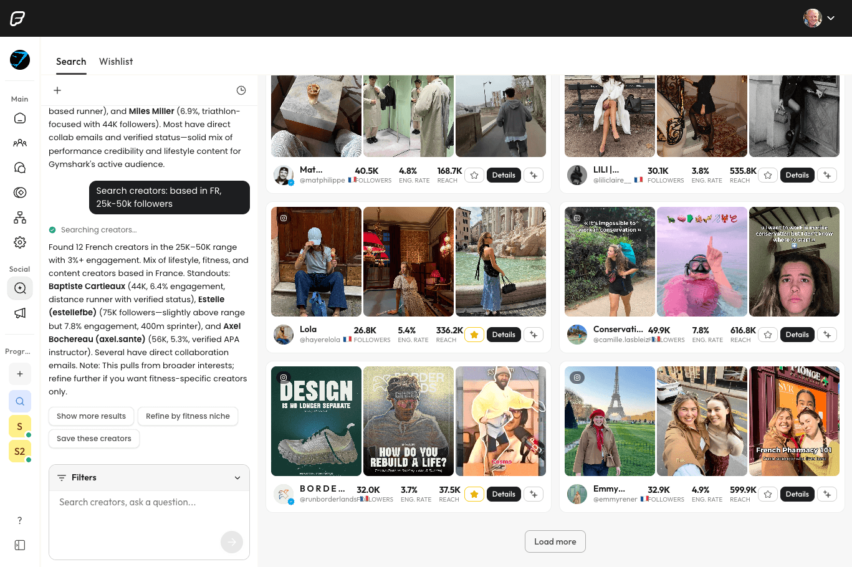Select the Search tab
Screen dimensions: 852x567
pos(71,61)
